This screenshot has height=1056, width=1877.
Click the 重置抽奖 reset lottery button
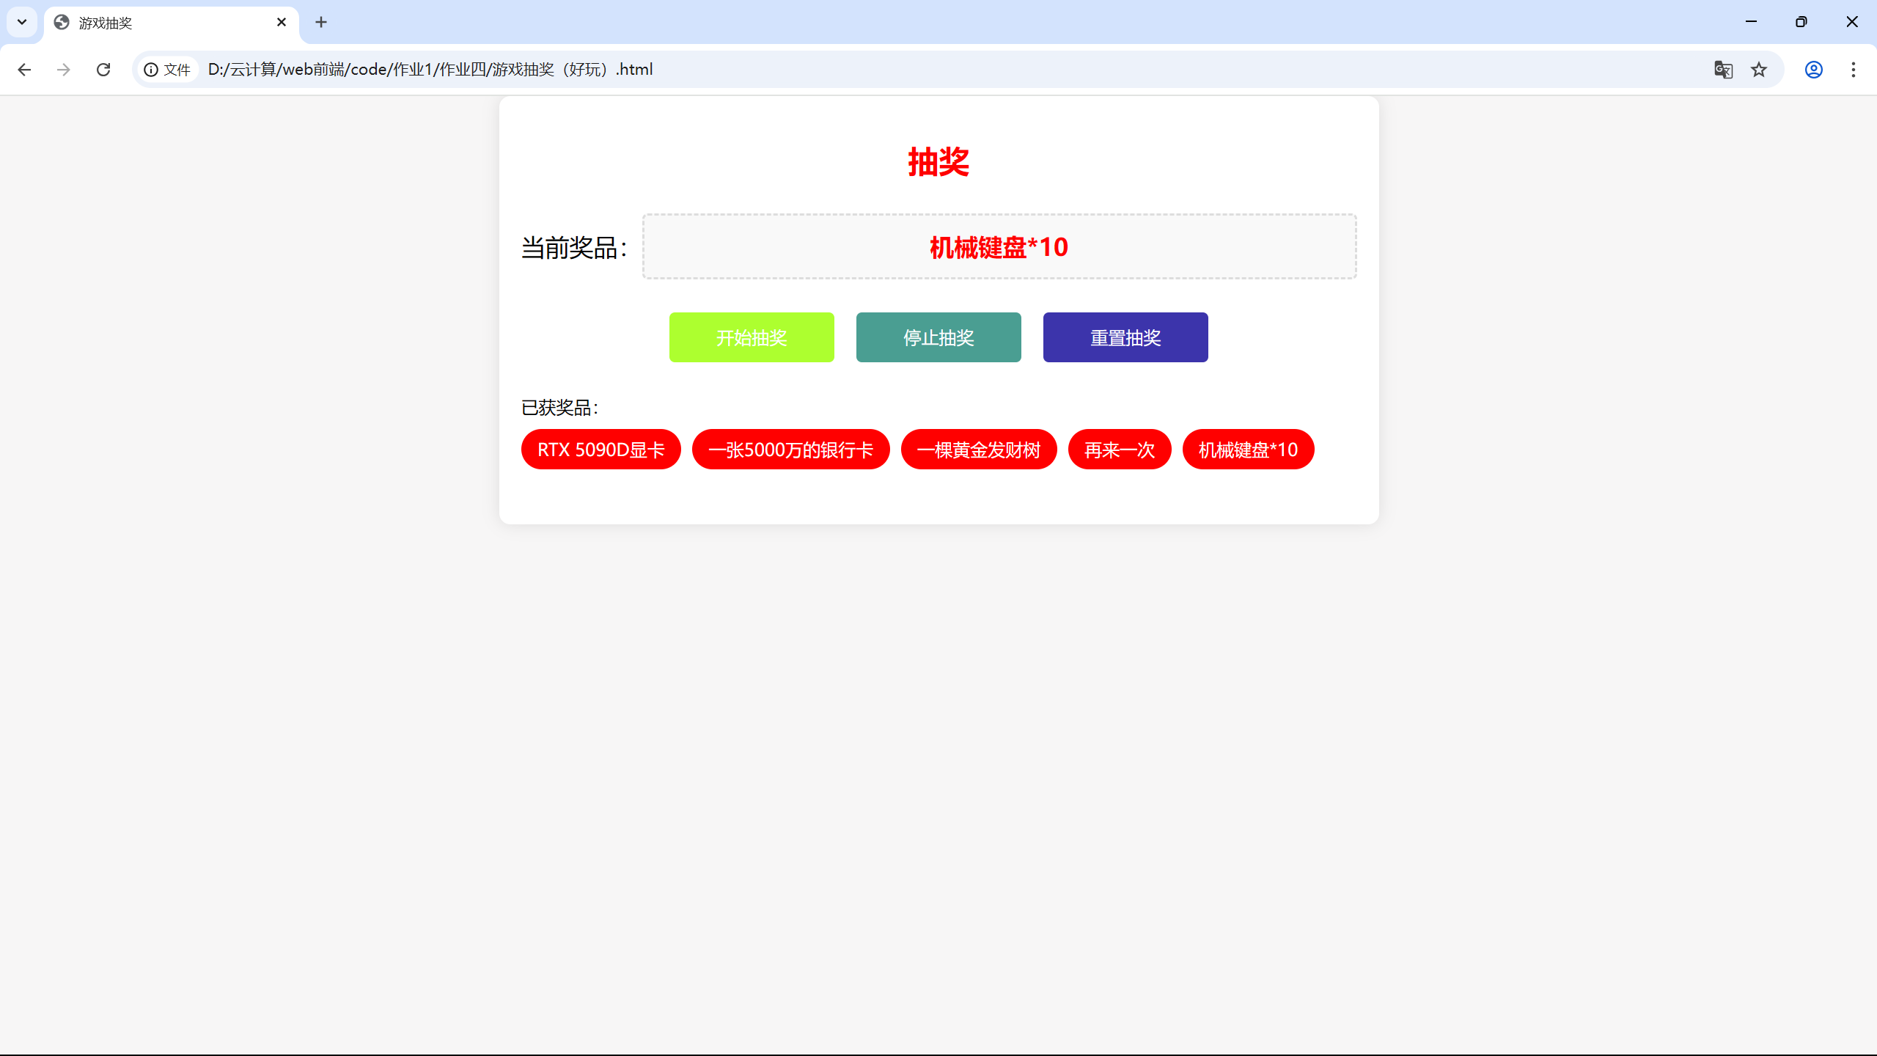coord(1125,337)
